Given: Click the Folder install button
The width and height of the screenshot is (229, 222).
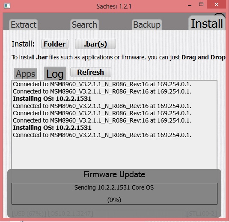Looking at the screenshot, I should tap(55, 44).
